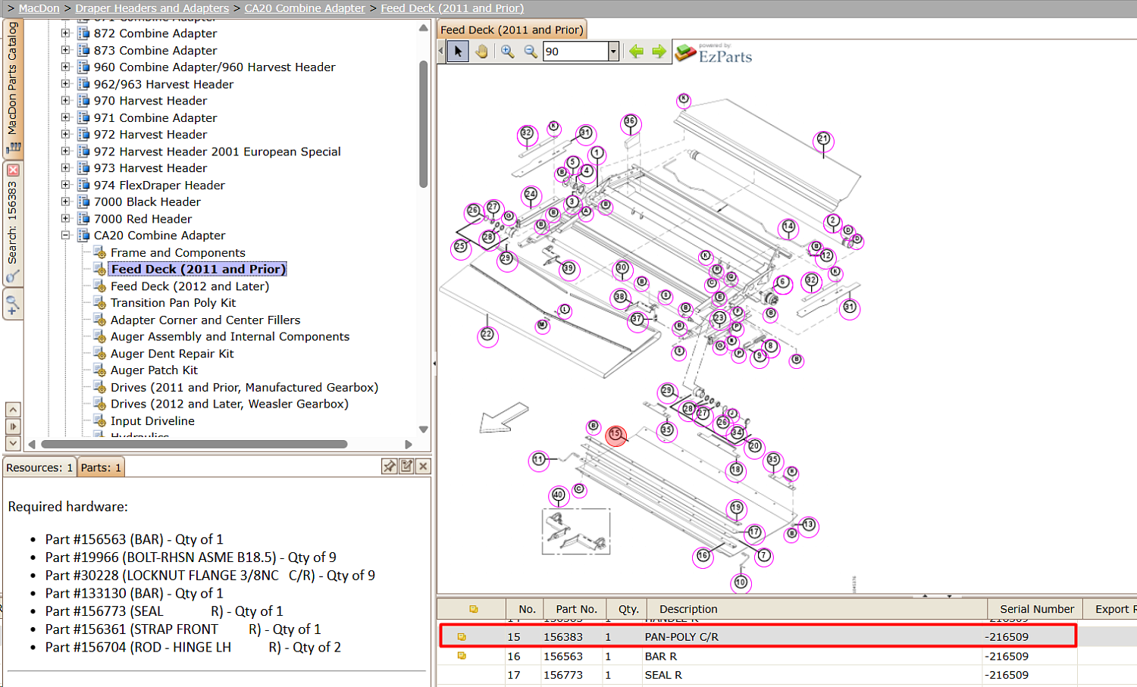
Task: Select the 972 Harvest Header 2001 European Special item
Action: pyautogui.click(x=218, y=151)
